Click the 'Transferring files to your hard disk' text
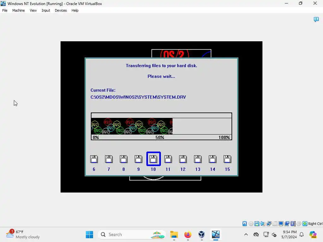This screenshot has width=323, height=242. point(161,66)
